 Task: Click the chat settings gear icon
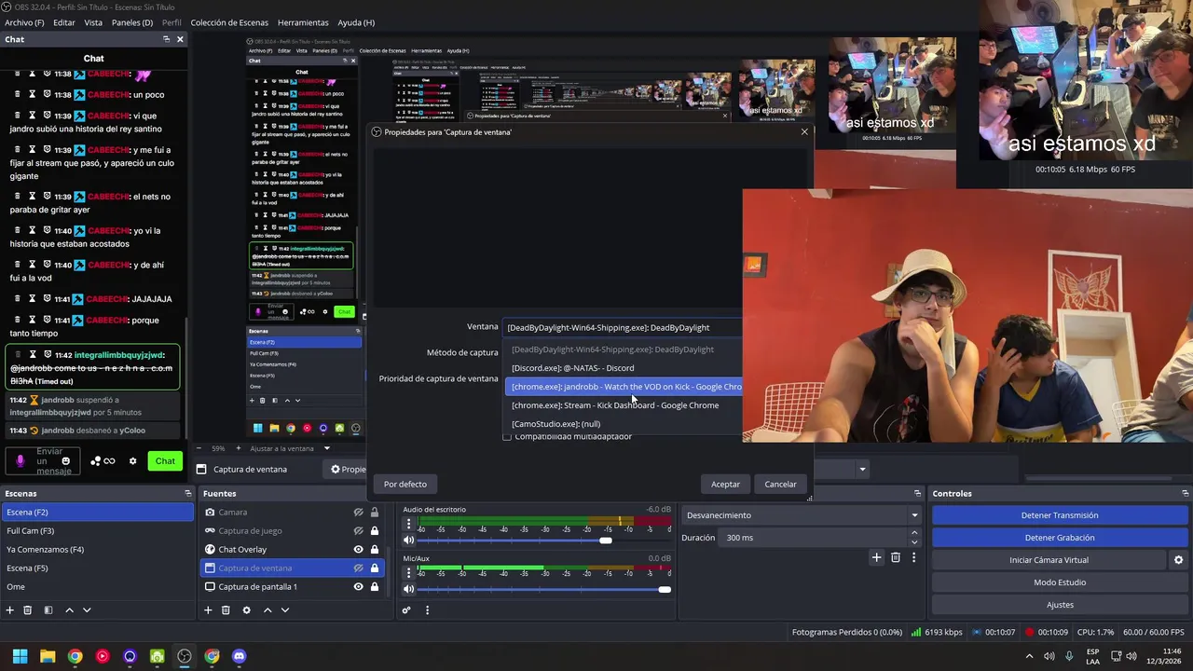[x=132, y=461]
